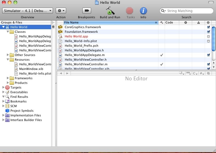Click the detail view toggle beside Hello World

click(53, 27)
